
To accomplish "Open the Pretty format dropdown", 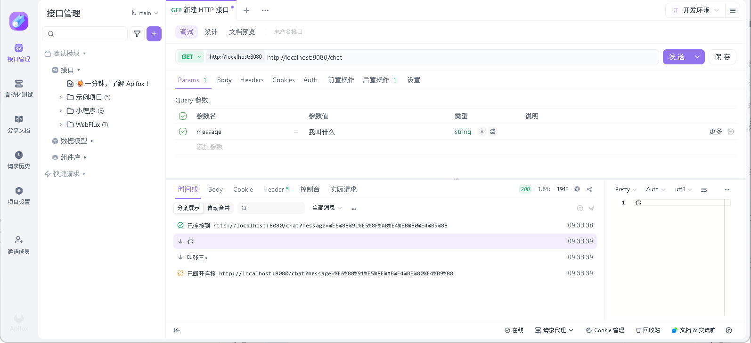I will pyautogui.click(x=626, y=190).
